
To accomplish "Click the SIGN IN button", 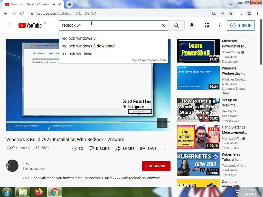I will click(x=241, y=25).
